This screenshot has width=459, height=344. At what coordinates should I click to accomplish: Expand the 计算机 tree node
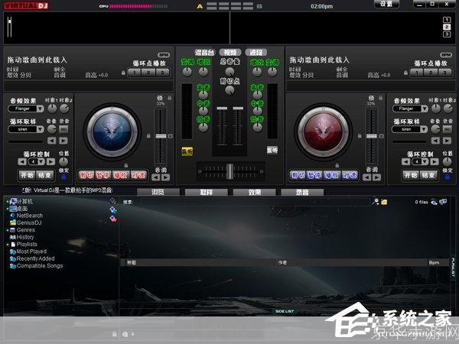point(8,201)
